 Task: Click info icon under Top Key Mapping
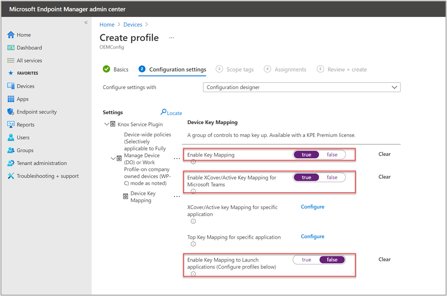click(193, 244)
